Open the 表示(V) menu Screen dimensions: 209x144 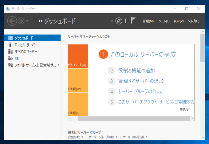pyautogui.click(x=179, y=21)
